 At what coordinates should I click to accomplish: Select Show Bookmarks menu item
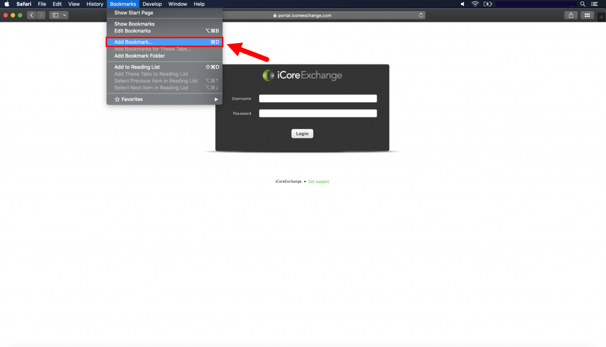(165, 24)
